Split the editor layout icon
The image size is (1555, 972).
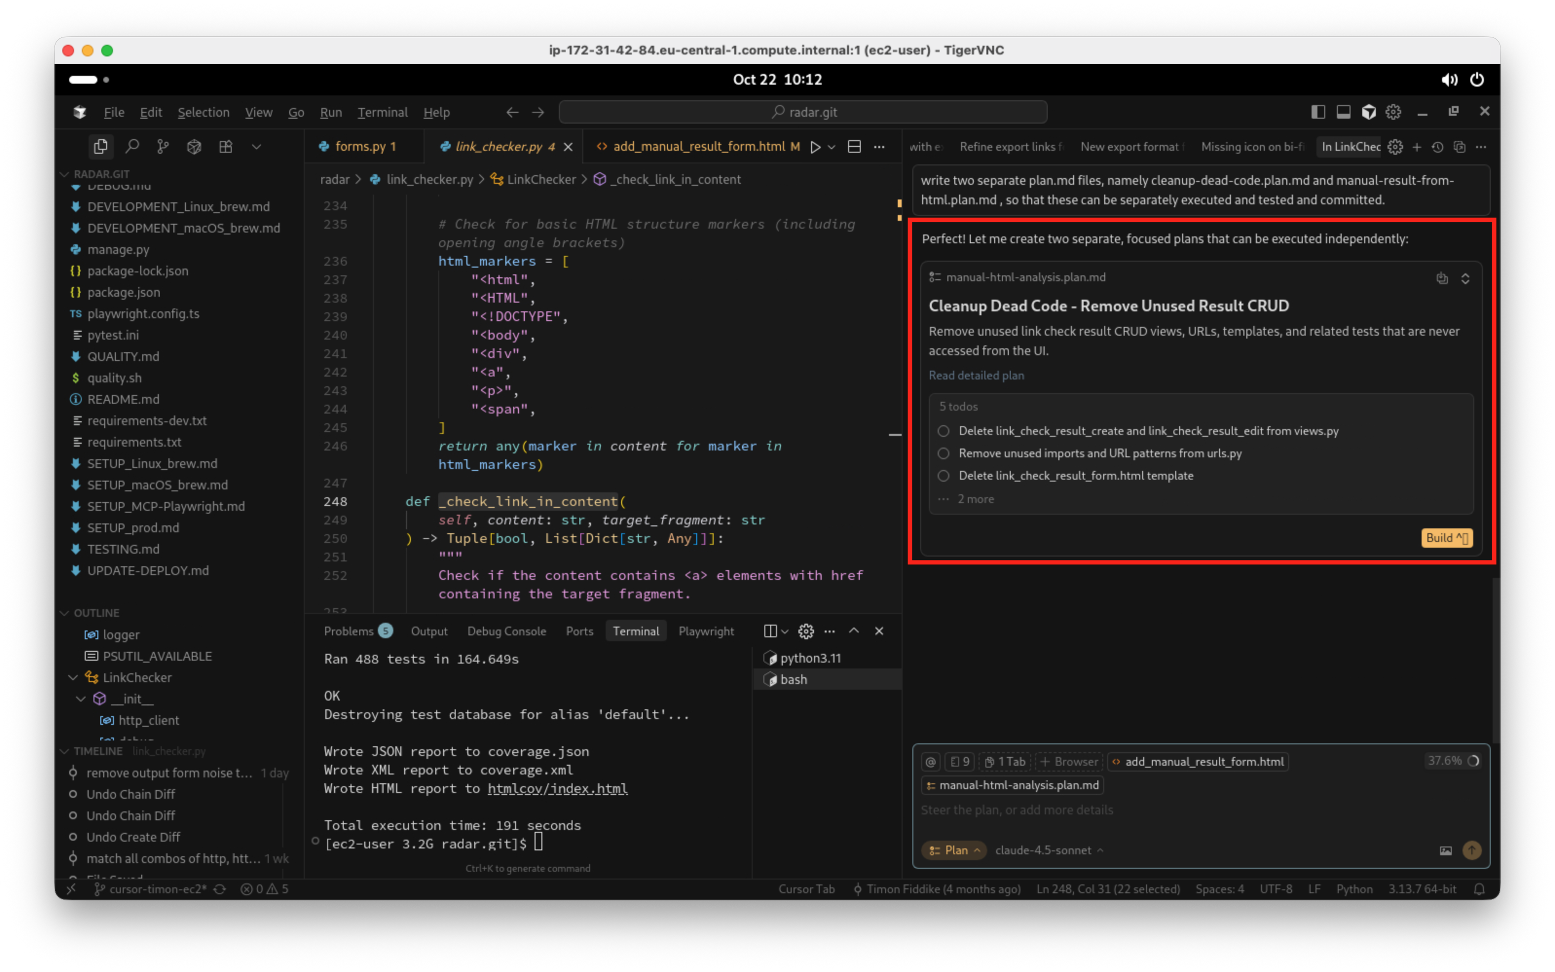click(x=854, y=146)
